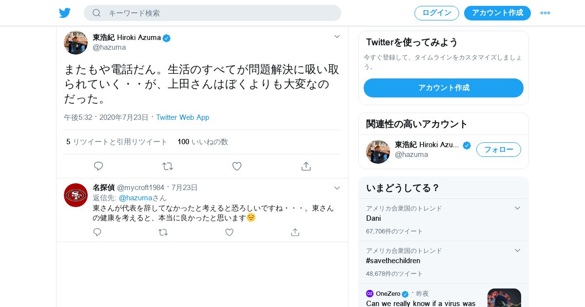Expand options for the Dani trend
The height and width of the screenshot is (307, 585).
pyautogui.click(x=518, y=208)
